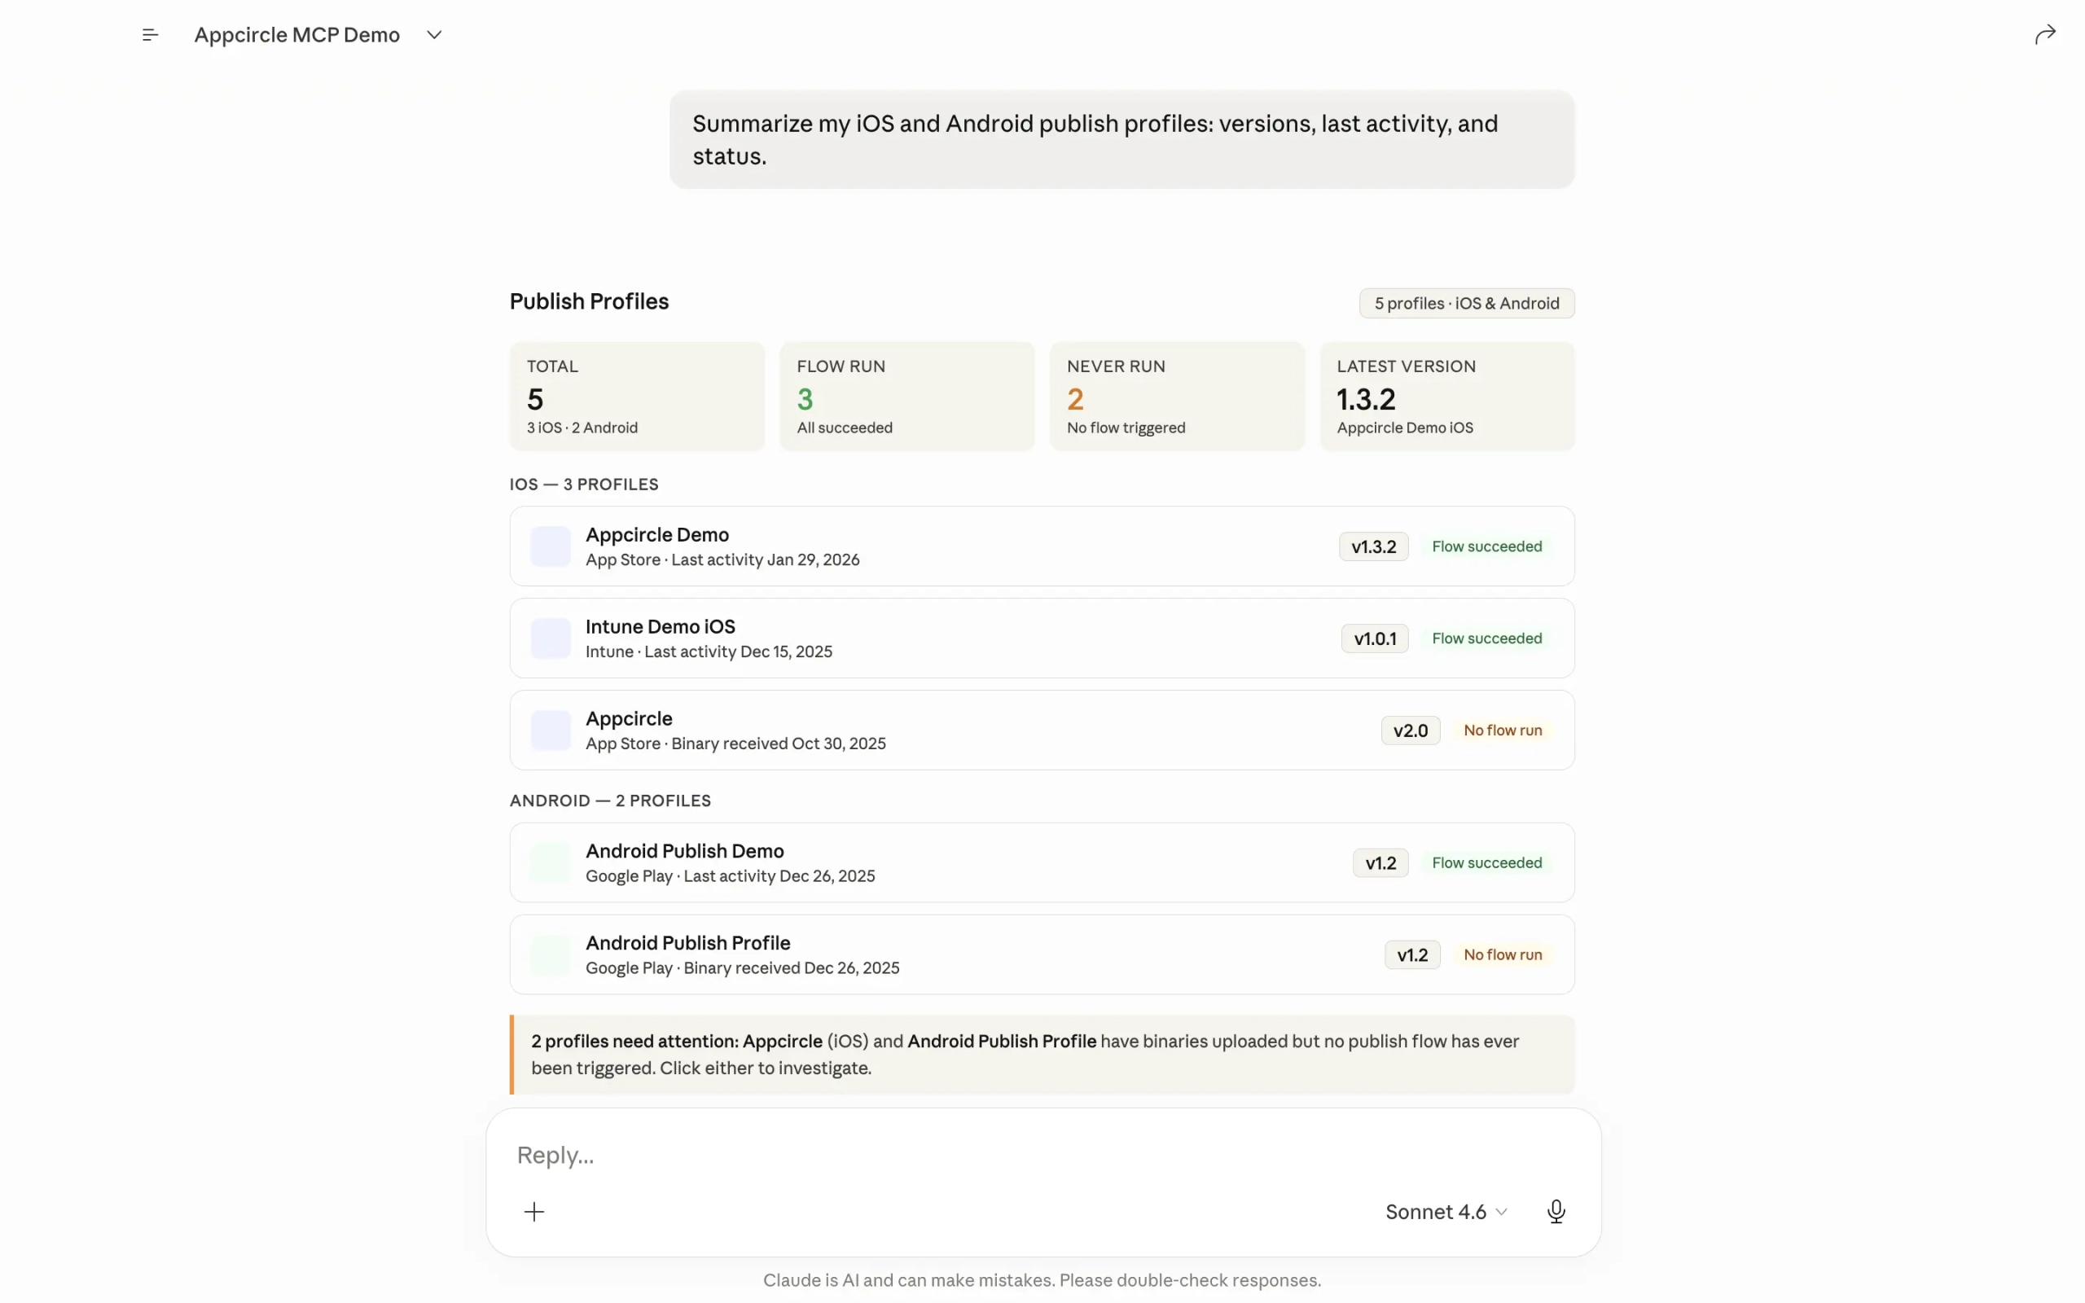Click Google Play Last activity Dec 26, 2025
The image size is (2085, 1303).
coord(731,876)
